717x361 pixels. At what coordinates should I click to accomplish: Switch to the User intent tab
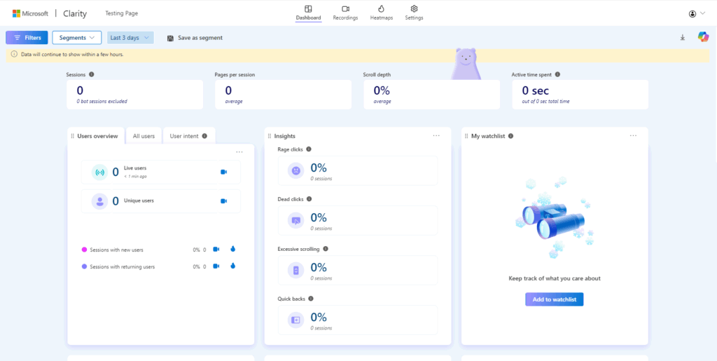pos(188,136)
